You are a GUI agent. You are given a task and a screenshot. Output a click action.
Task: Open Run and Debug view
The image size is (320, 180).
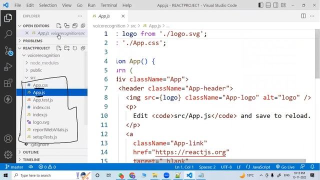coord(8,67)
